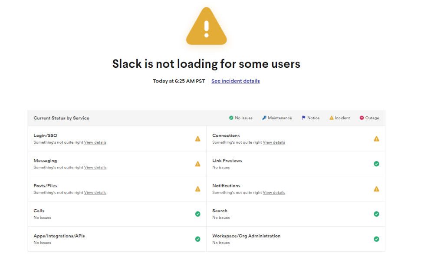421x257 pixels.
Task: Click the Slack is not loading headline
Action: [x=206, y=63]
